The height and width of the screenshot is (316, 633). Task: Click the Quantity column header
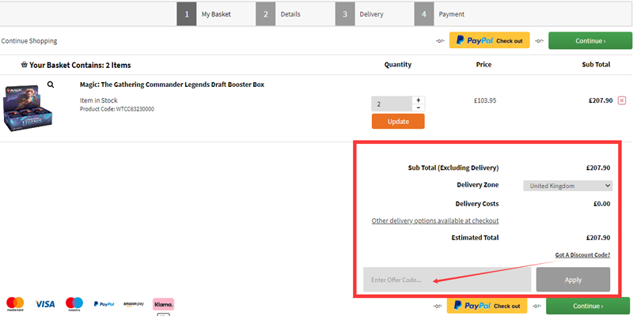coord(398,65)
